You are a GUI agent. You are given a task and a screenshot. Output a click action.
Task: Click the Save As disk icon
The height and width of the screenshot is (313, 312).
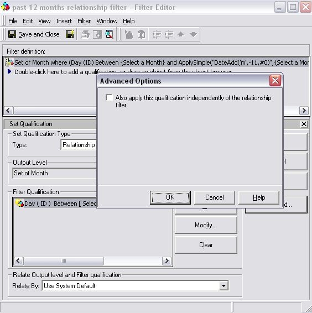(x=70, y=34)
